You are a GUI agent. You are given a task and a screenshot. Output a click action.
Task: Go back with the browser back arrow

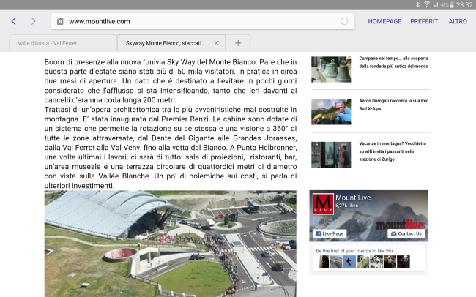click(x=13, y=21)
